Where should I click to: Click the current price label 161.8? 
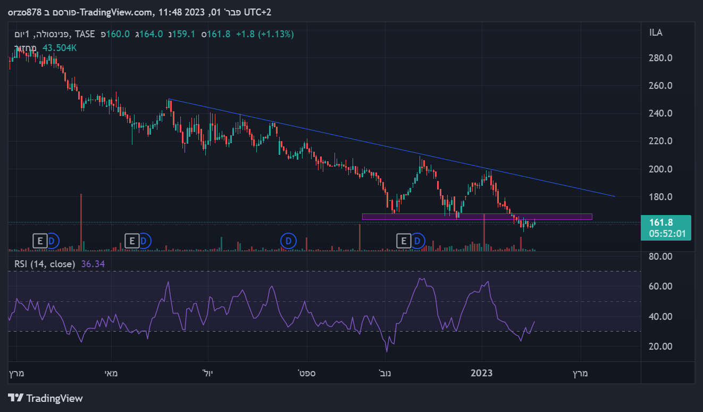(660, 223)
